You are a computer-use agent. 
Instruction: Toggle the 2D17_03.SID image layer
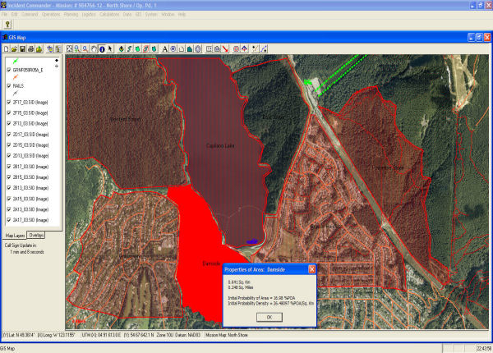coord(9,135)
